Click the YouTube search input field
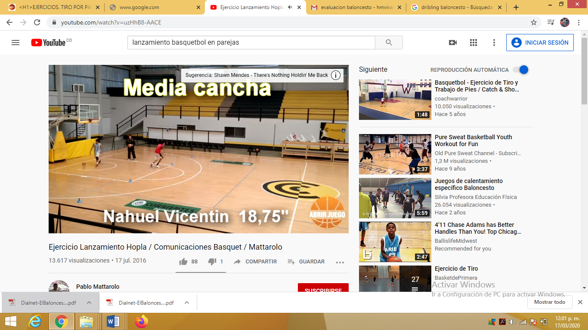Screen dimensions: 588x330 click(x=251, y=43)
